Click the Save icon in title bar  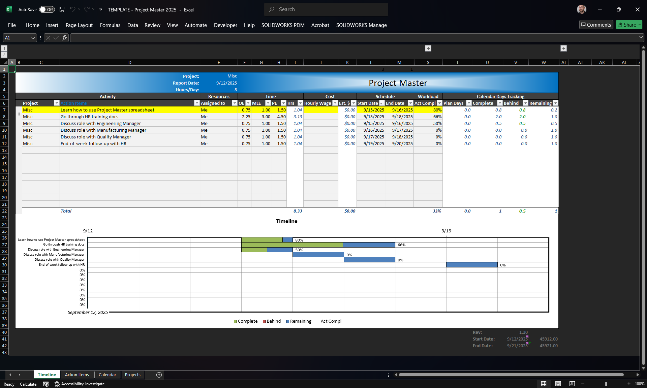(62, 9)
